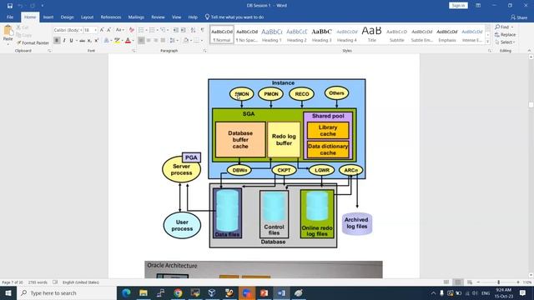This screenshot has width=534, height=300.
Task: Toggle Superscript formatting
Action: click(97, 41)
